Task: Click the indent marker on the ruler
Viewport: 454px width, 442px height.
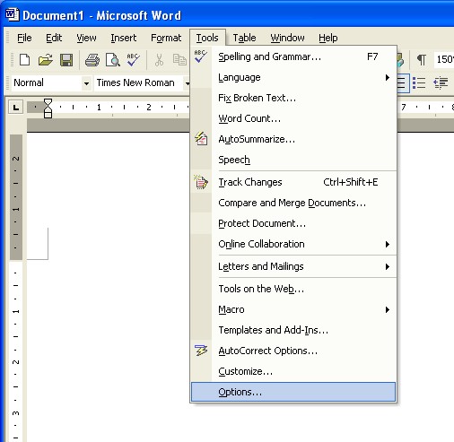Action: (x=48, y=108)
